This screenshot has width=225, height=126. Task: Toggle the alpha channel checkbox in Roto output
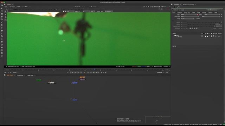(198, 15)
